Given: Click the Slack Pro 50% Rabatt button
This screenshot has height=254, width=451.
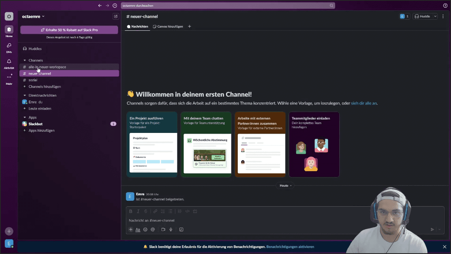Looking at the screenshot, I should tap(69, 30).
